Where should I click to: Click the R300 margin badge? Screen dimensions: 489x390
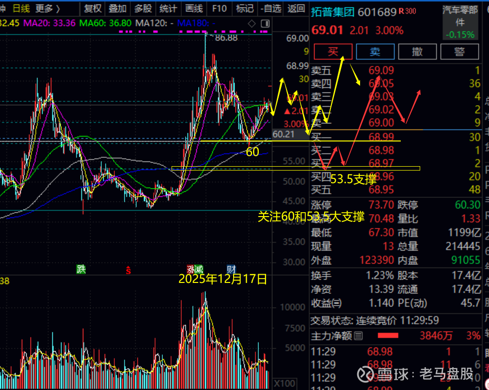point(407,11)
